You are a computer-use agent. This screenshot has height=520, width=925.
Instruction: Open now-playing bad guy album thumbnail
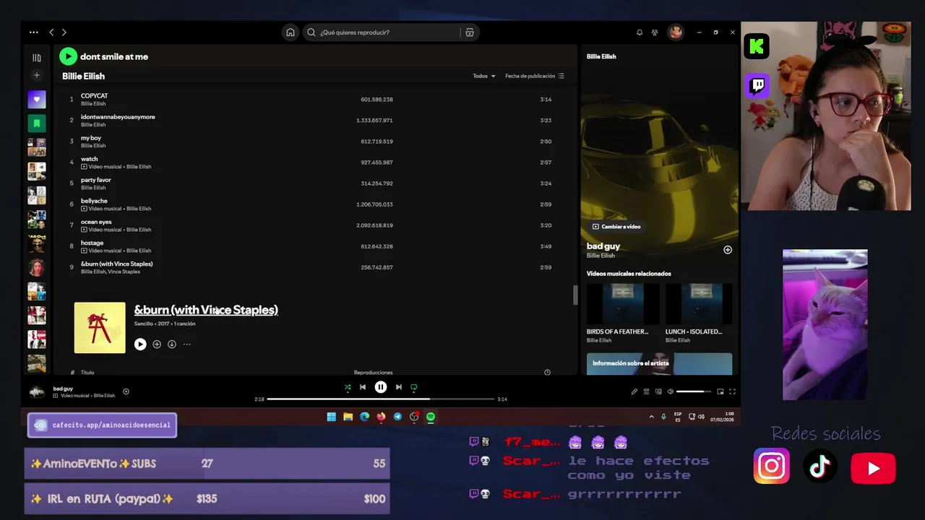pos(37,392)
